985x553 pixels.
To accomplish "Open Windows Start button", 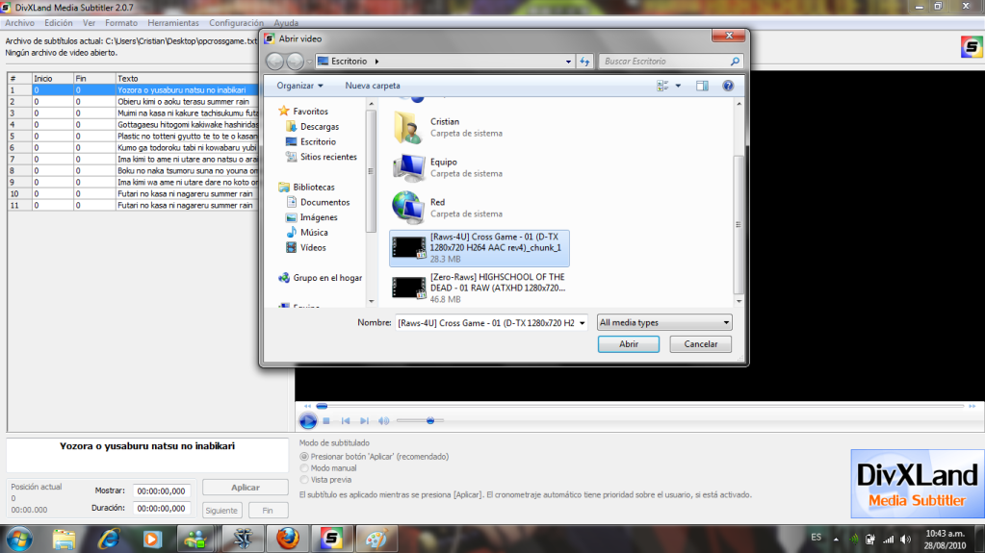I will 19,540.
